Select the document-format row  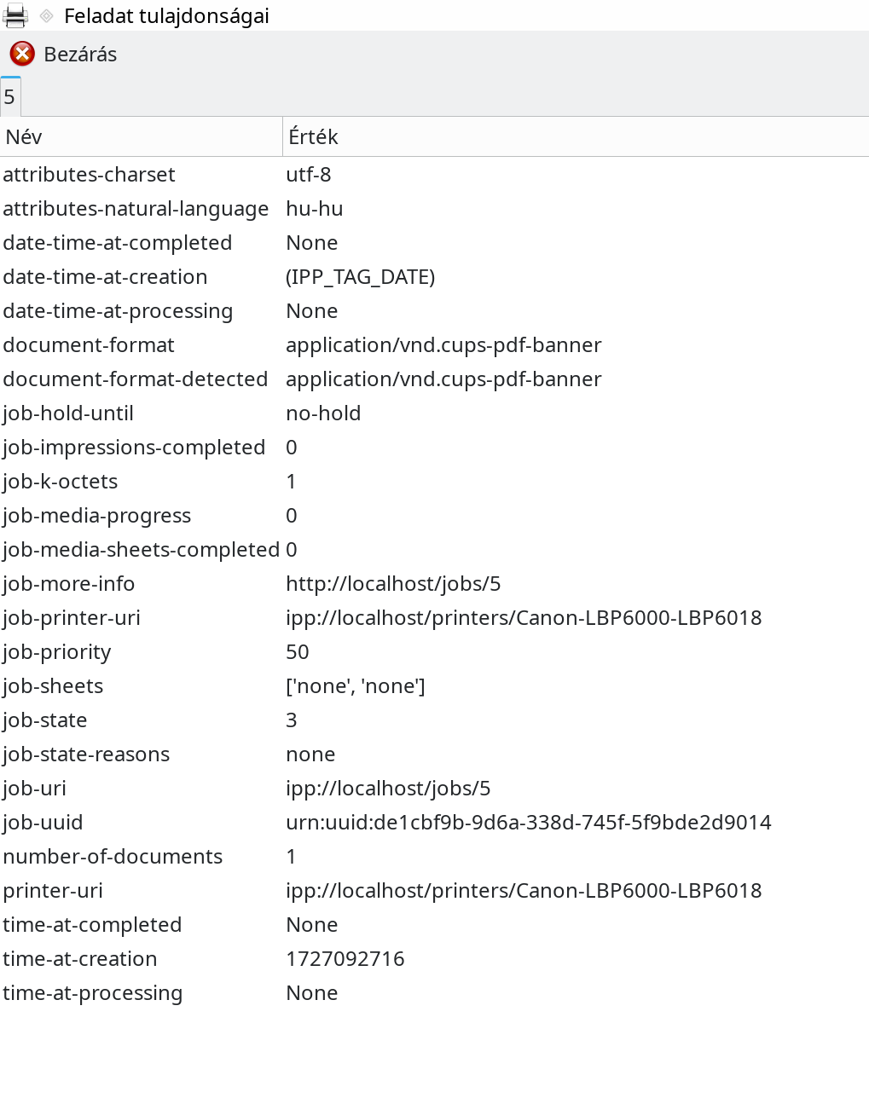point(434,345)
